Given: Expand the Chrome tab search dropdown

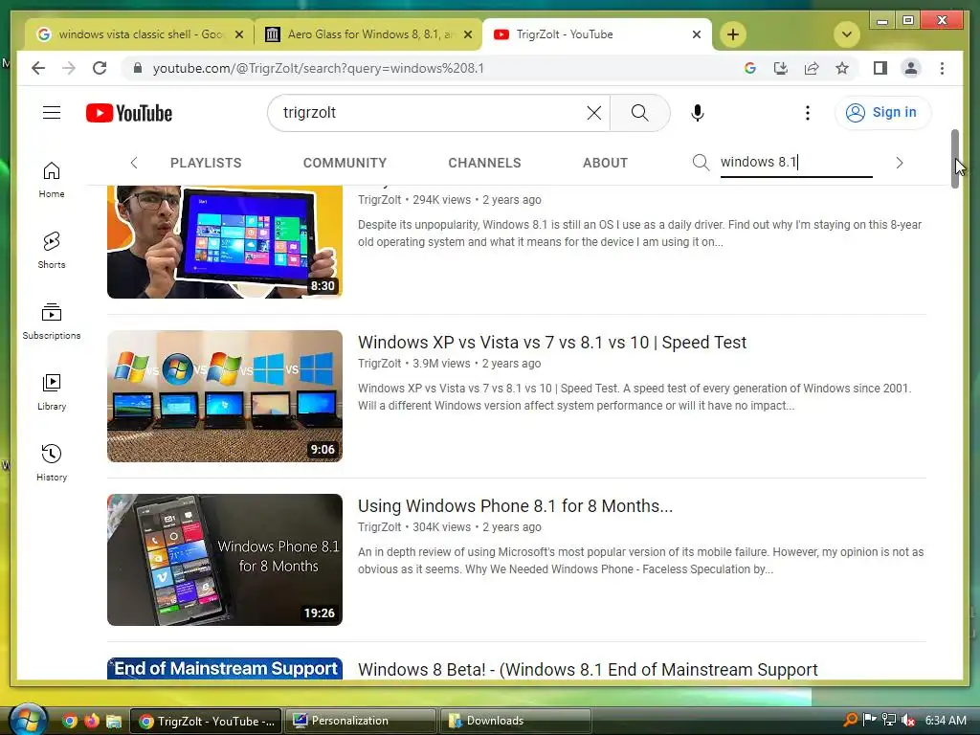Looking at the screenshot, I should 846,34.
